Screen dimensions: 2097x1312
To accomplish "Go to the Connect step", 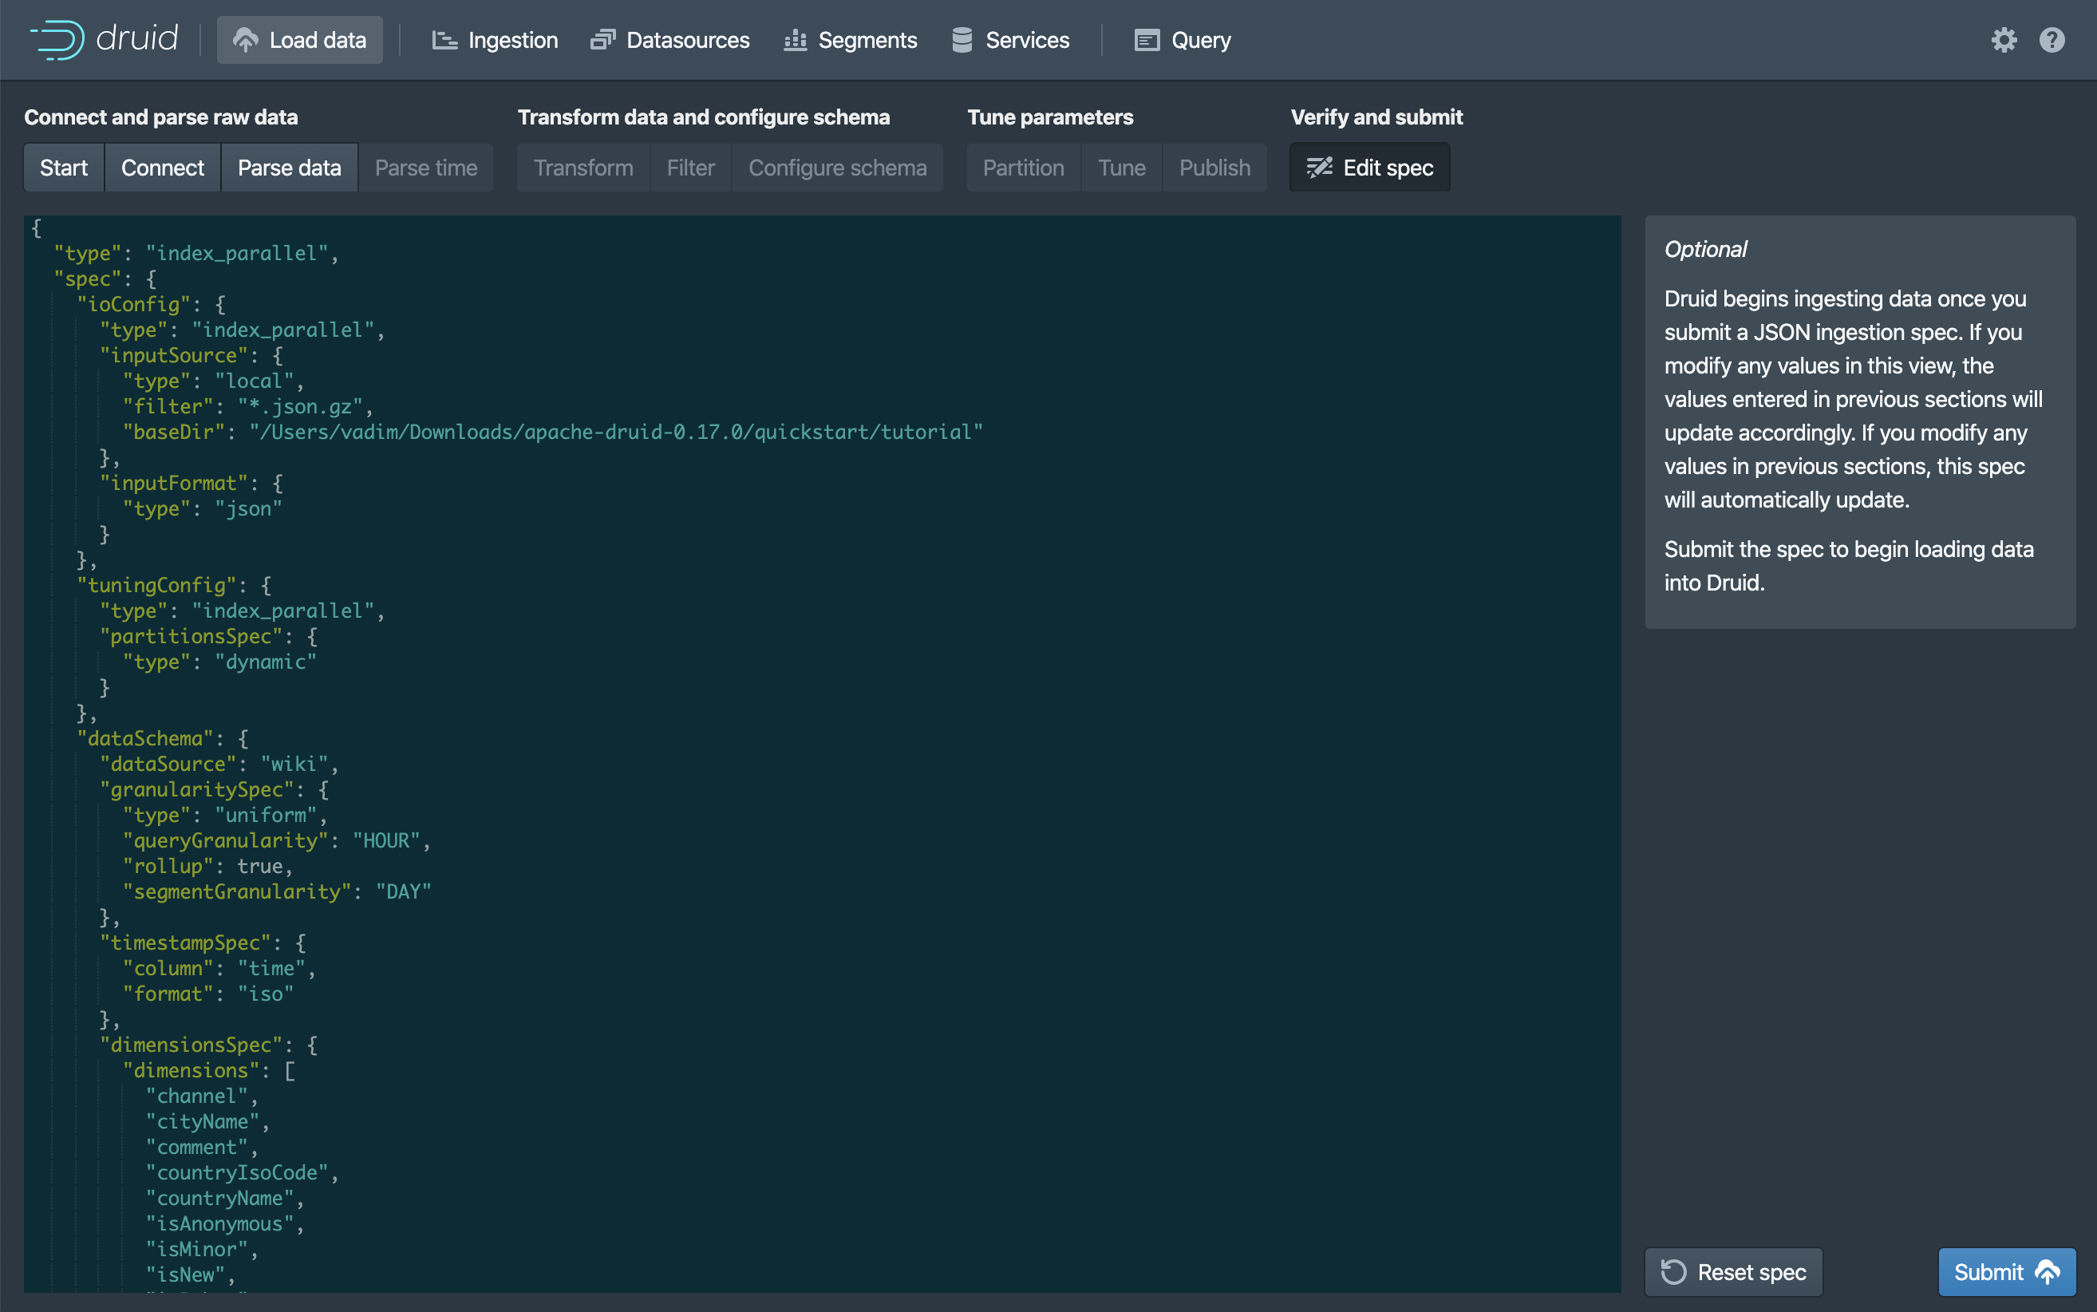I will 162,168.
